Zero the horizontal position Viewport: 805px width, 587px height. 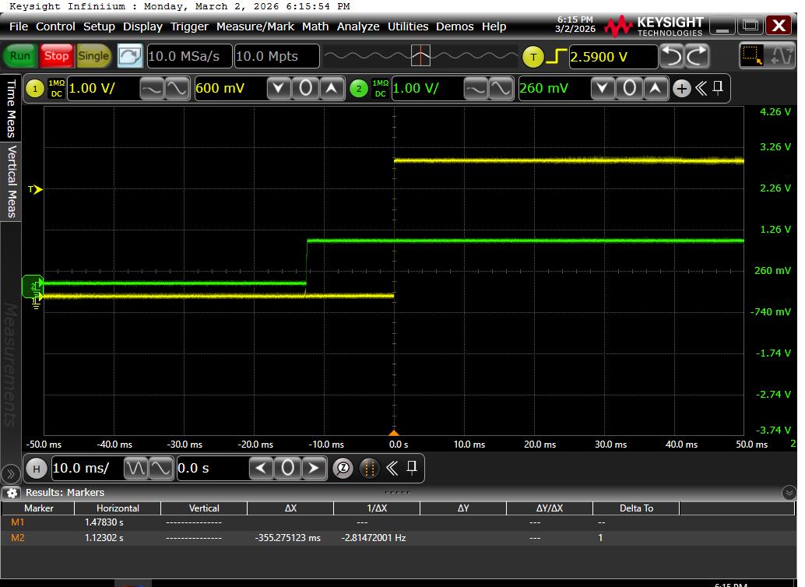point(287,469)
